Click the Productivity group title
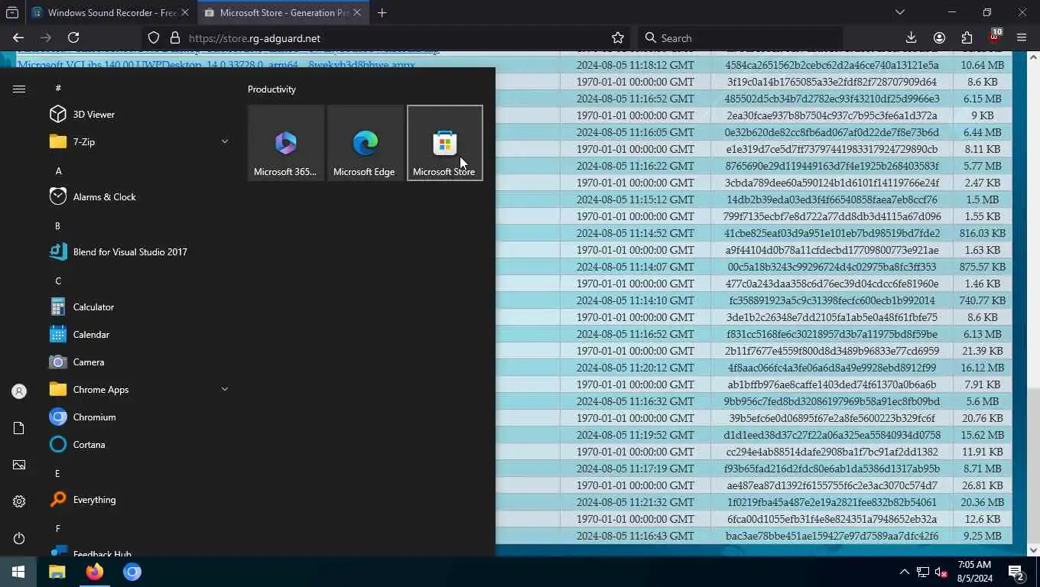The width and height of the screenshot is (1040, 587). [x=271, y=89]
